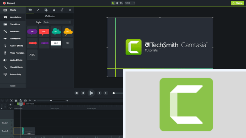This screenshot has width=246, height=138.
Task: Zoom out the timeline with minus
Action: [x=35, y=101]
